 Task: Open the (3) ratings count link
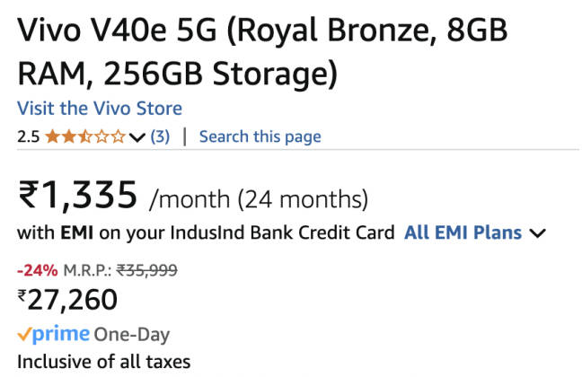click(x=160, y=137)
